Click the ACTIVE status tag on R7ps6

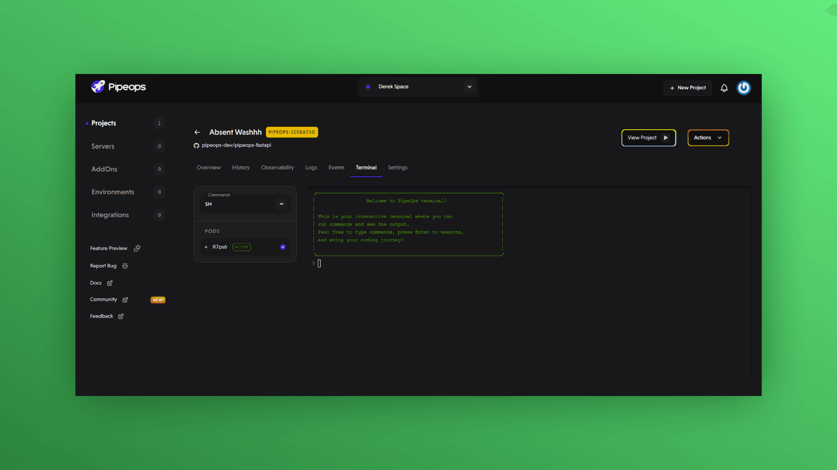tap(242, 247)
